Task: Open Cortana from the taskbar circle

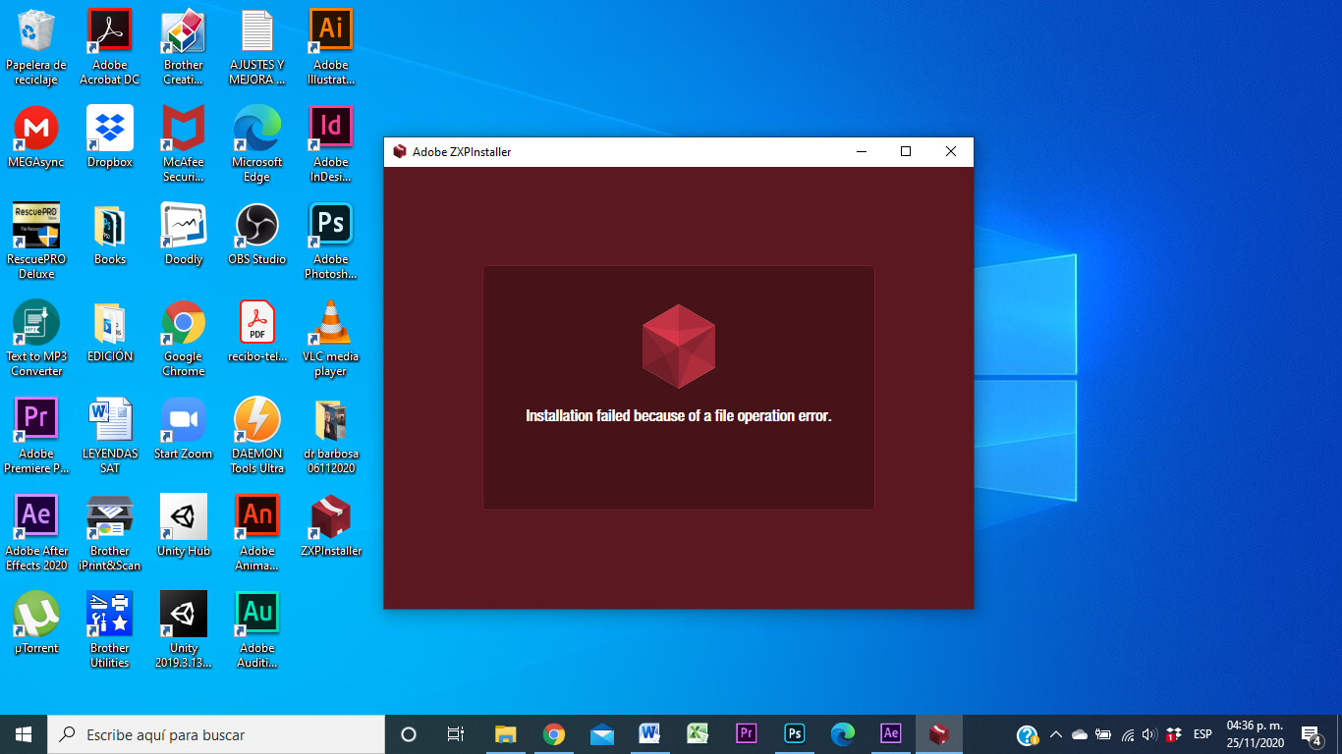Action: (x=409, y=734)
